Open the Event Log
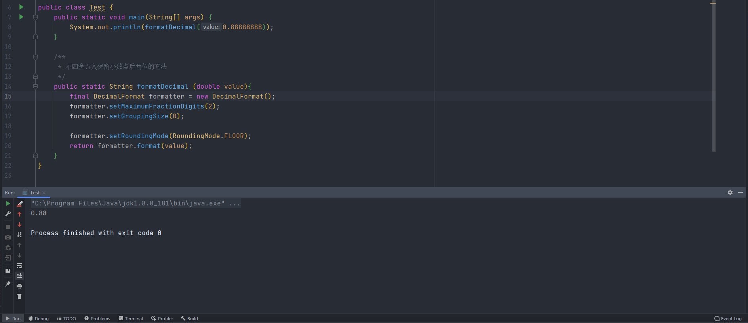 pos(728,319)
